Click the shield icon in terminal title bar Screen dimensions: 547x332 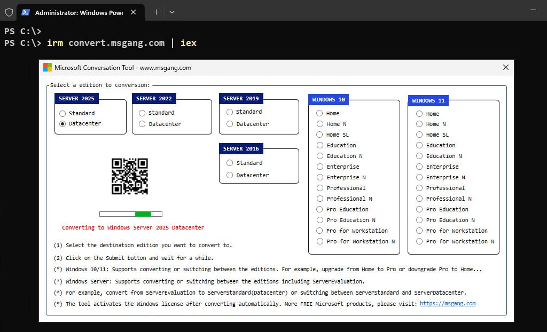point(9,12)
